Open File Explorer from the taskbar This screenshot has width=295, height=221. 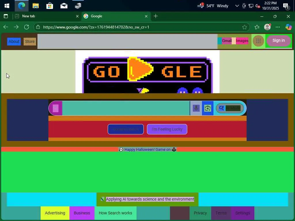35,6
